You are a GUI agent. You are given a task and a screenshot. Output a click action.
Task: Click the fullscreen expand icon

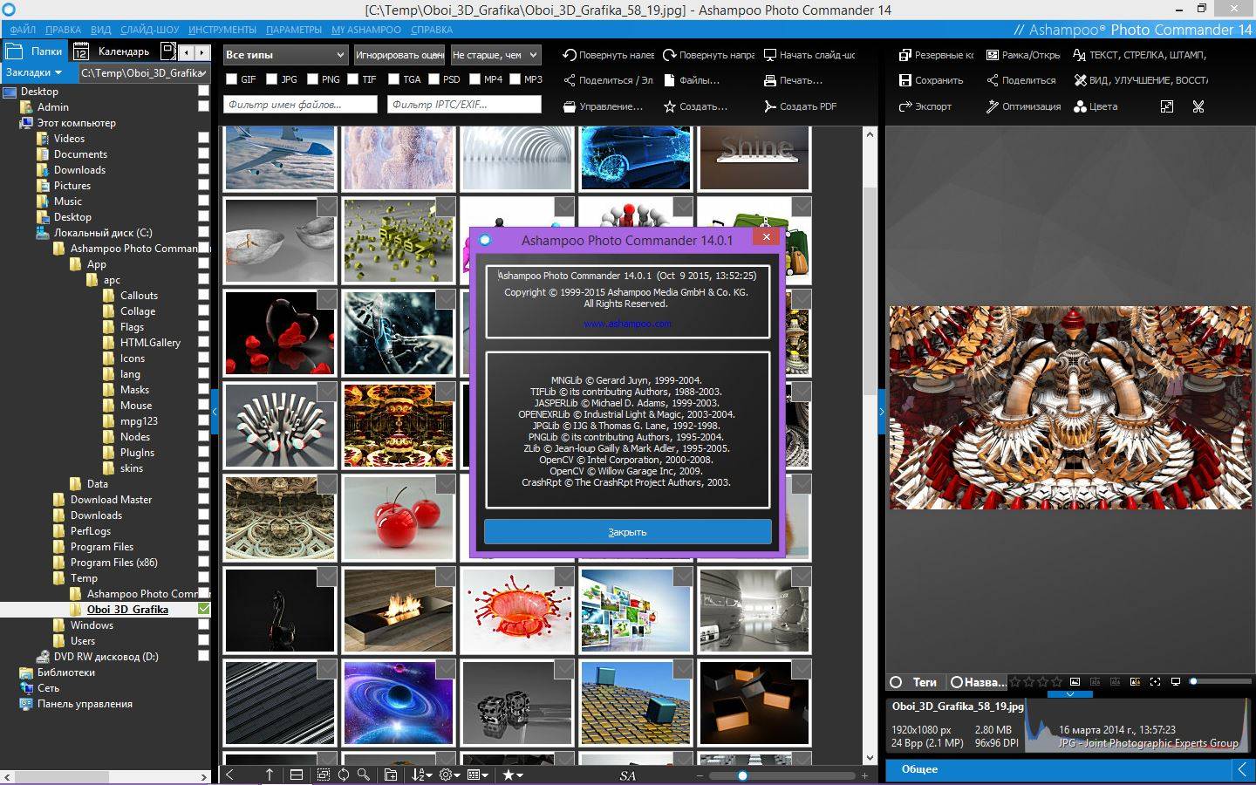pos(1167,106)
